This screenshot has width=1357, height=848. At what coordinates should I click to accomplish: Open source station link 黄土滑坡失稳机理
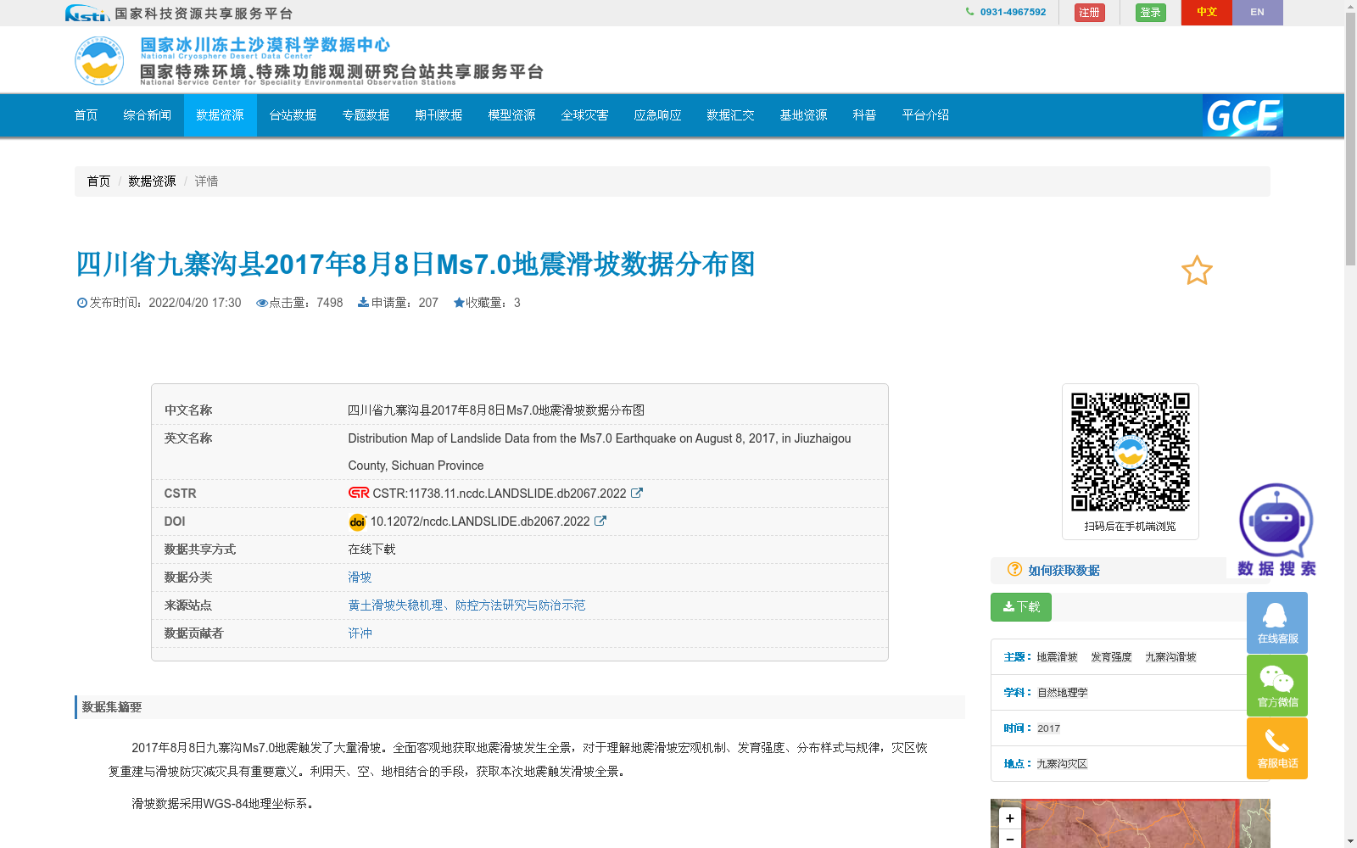466,605
